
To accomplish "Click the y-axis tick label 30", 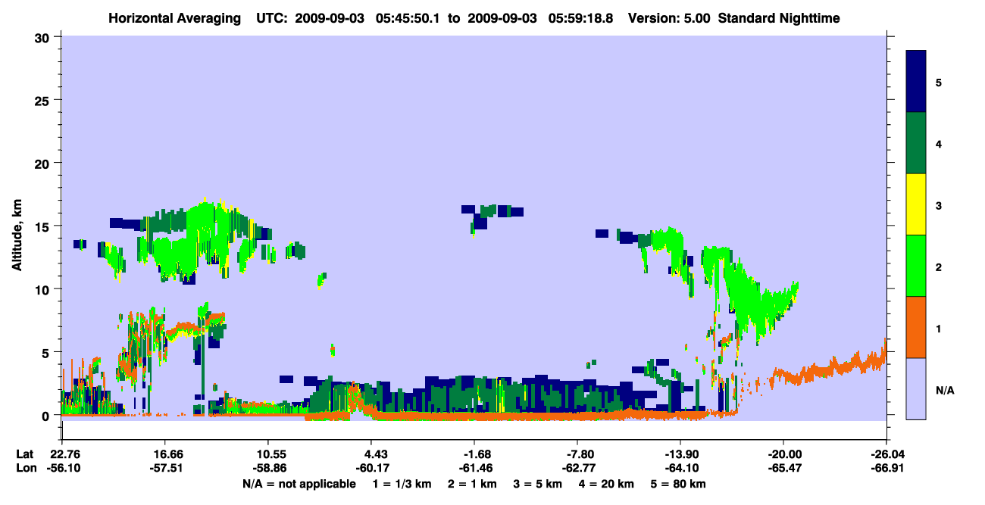I will [43, 37].
